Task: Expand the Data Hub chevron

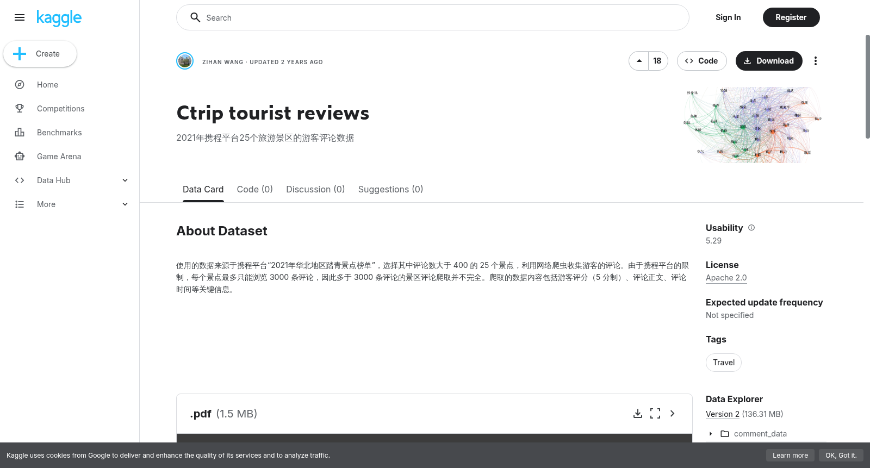Action: 125,180
